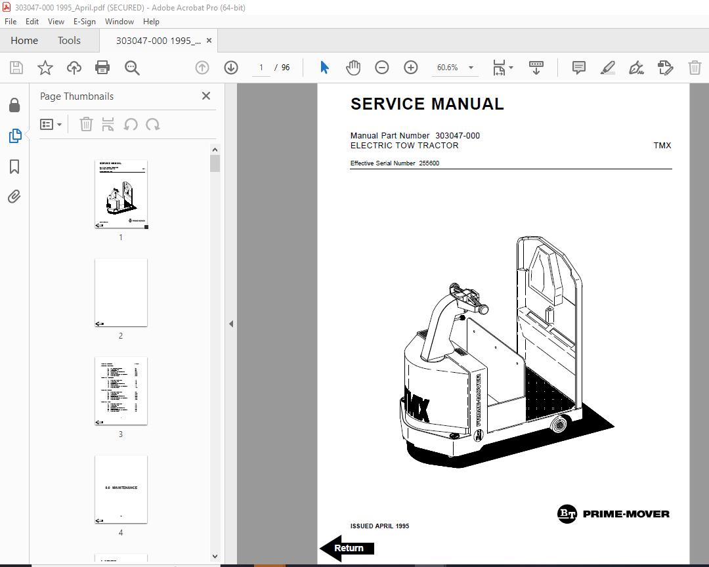Screen dimensions: 709x567
Task: Delete selected pages in thumbnails panel
Action: point(86,124)
